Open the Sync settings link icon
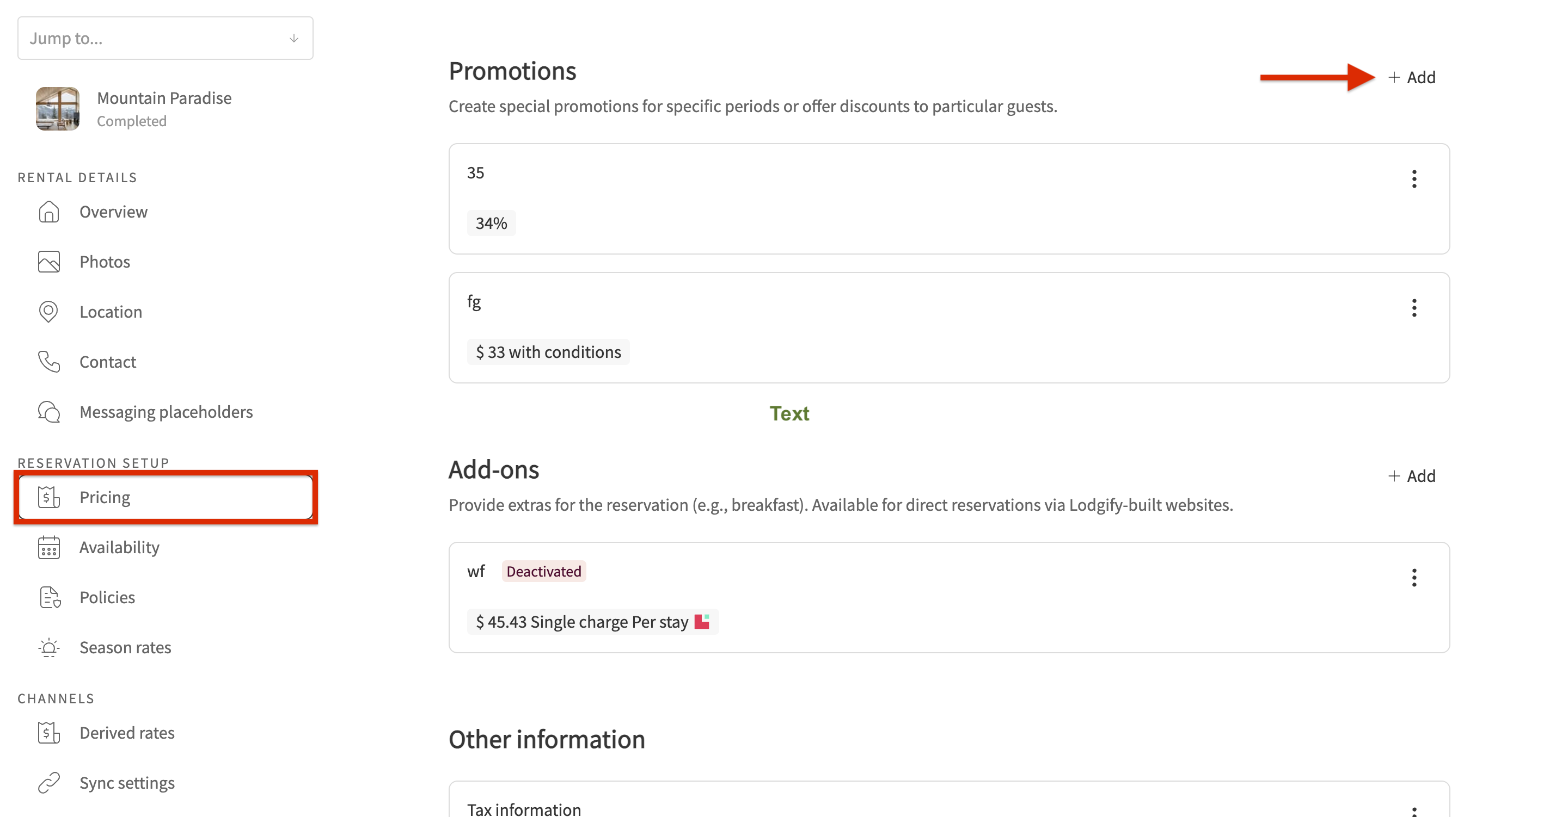This screenshot has width=1568, height=817. tap(48, 782)
